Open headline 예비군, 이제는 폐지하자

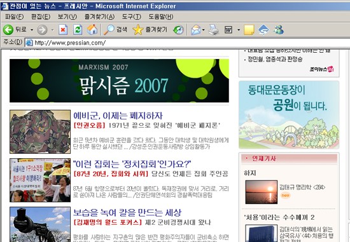tap(118, 116)
